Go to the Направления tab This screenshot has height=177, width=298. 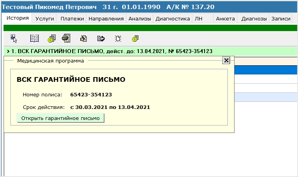tap(106, 18)
